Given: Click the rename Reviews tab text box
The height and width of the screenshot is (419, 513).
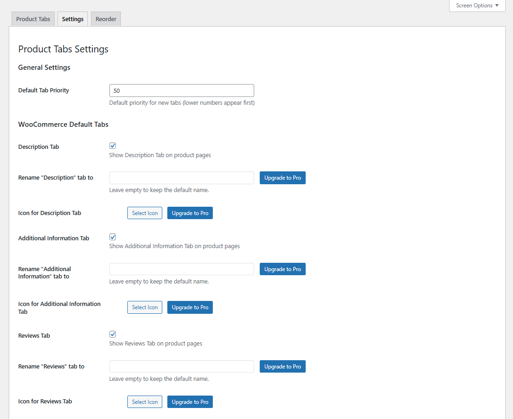Looking at the screenshot, I should pos(181,366).
